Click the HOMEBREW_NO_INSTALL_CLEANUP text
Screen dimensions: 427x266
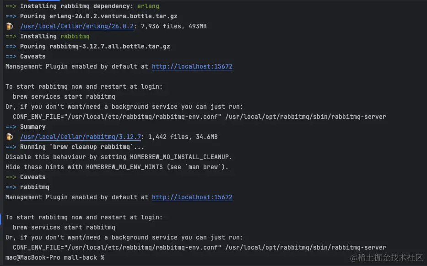coord(181,157)
